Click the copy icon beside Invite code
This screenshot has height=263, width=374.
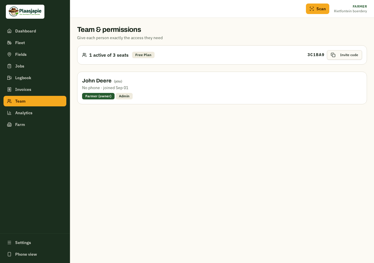coord(333,55)
